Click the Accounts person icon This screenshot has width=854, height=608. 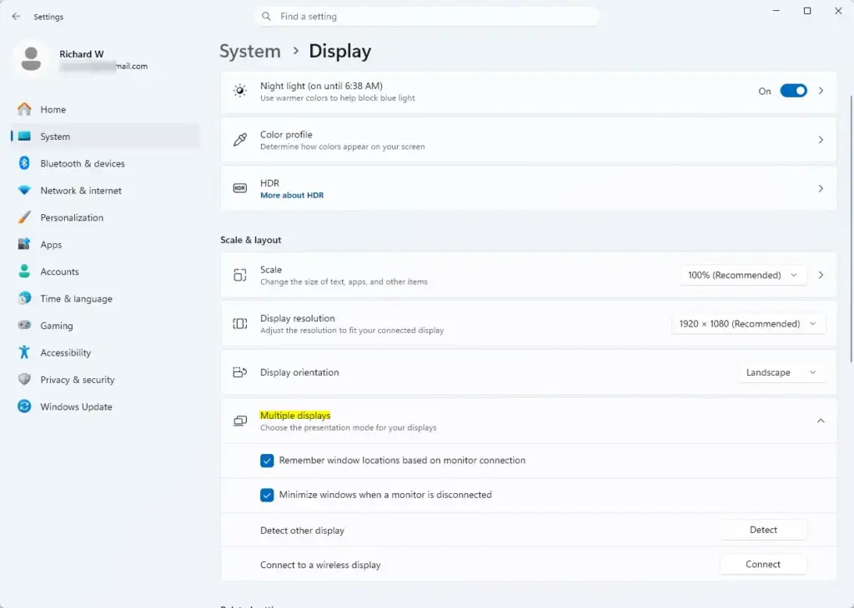(24, 272)
